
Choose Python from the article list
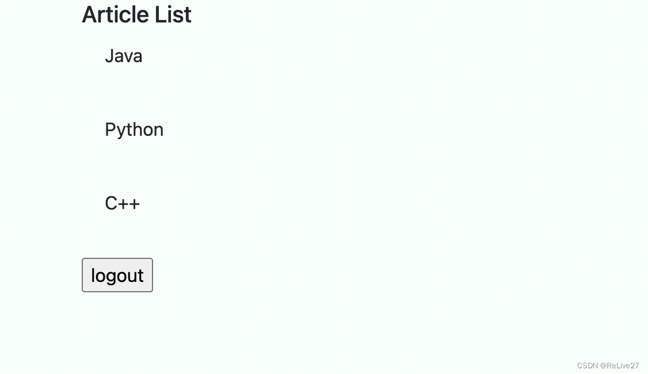pyautogui.click(x=134, y=129)
